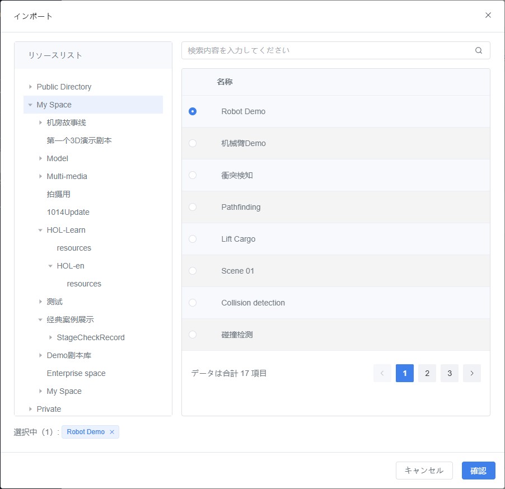Open page 2 of results

pyautogui.click(x=427, y=373)
